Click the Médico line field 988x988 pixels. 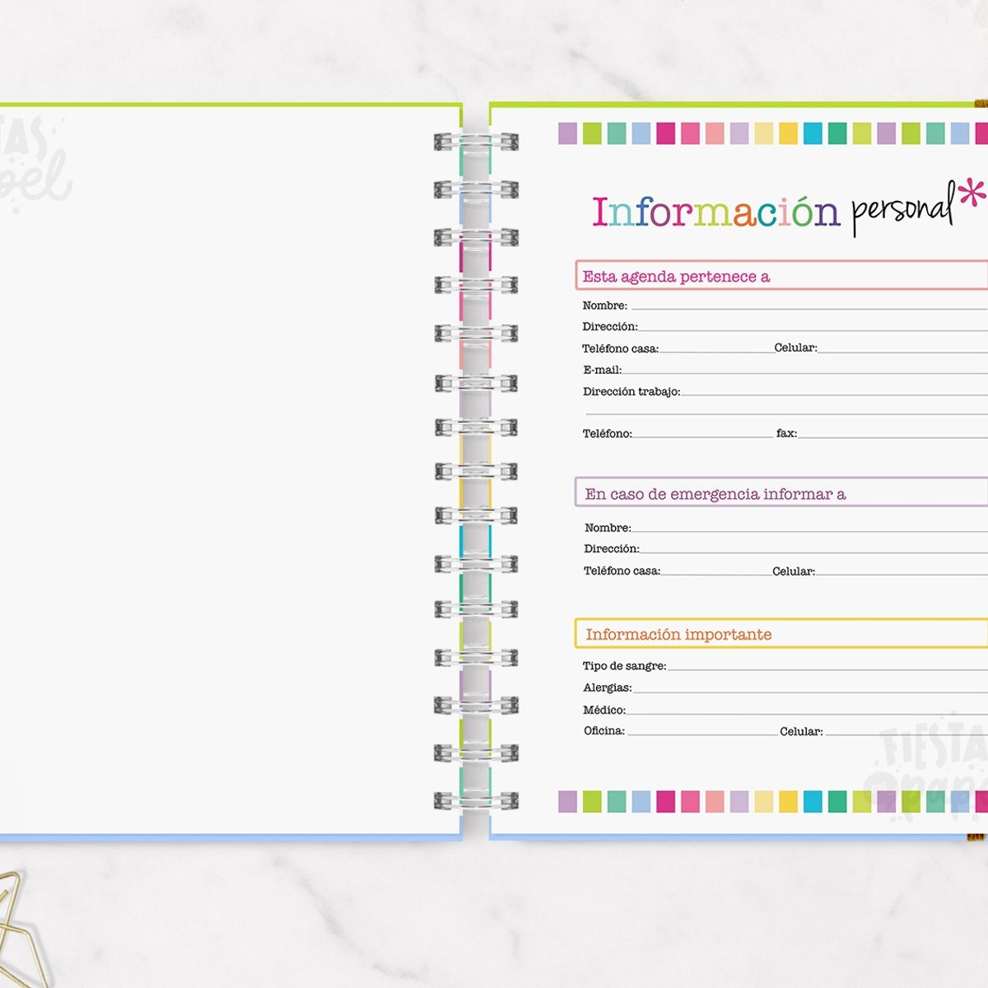point(803,709)
